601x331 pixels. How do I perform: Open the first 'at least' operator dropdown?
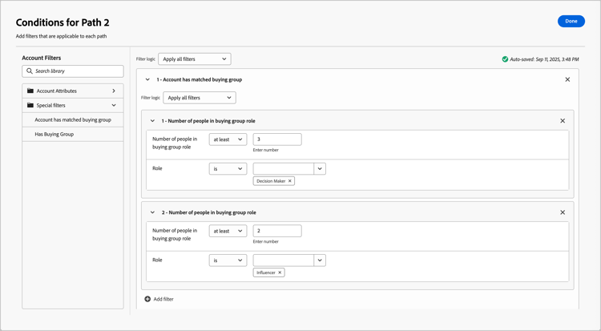[228, 139]
